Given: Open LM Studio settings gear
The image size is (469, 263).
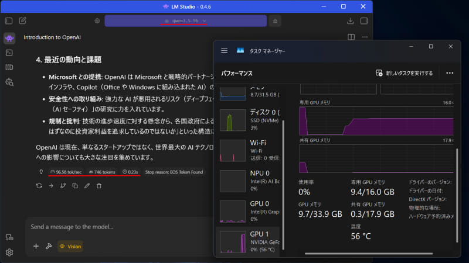Looking at the screenshot, I should click(x=9, y=252).
